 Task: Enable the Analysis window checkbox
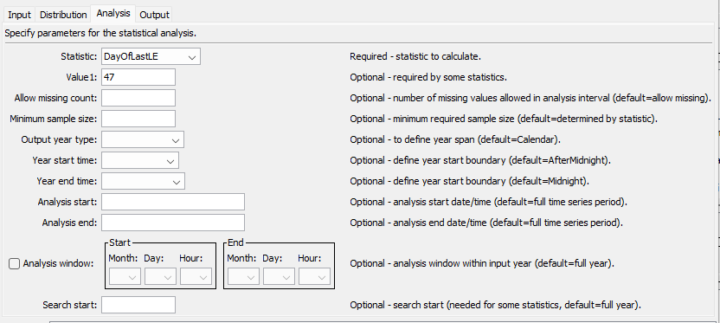pyautogui.click(x=14, y=264)
